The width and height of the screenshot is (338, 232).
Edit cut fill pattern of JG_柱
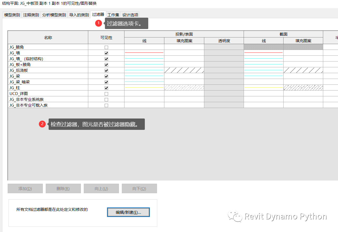[x=303, y=88]
